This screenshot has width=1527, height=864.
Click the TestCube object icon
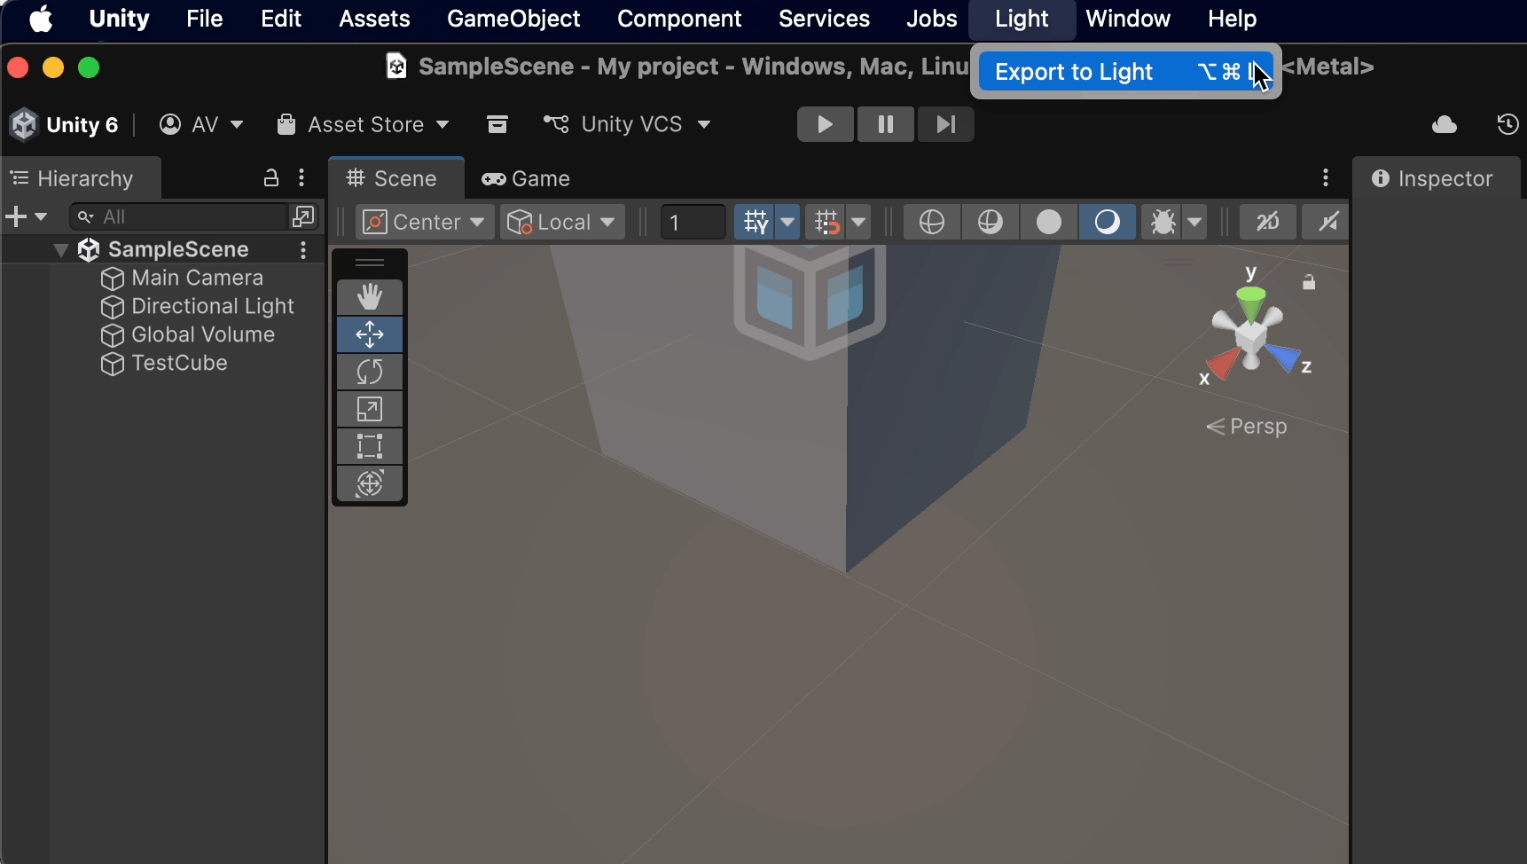point(113,364)
